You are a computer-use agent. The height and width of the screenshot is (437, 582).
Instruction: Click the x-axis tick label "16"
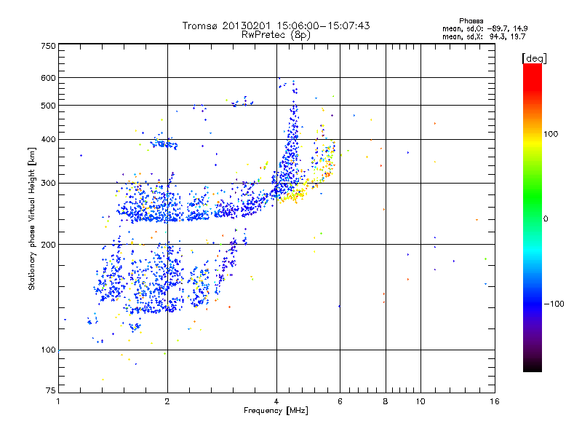click(x=495, y=401)
